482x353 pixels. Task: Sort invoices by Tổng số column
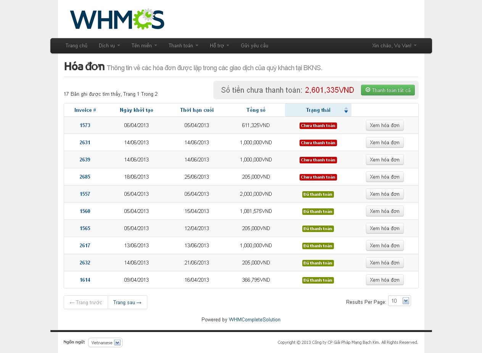(x=256, y=110)
